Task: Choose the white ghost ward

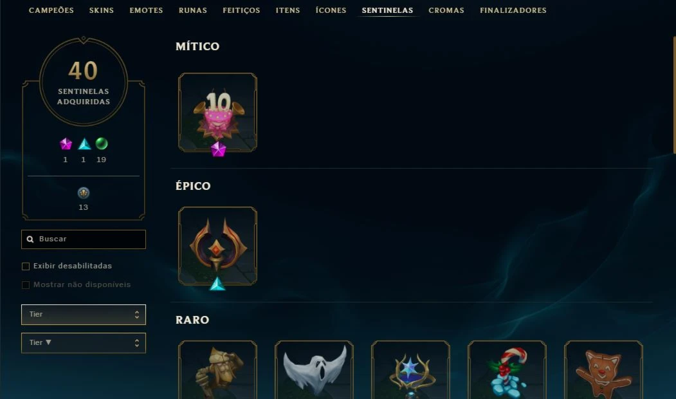Action: click(x=315, y=369)
